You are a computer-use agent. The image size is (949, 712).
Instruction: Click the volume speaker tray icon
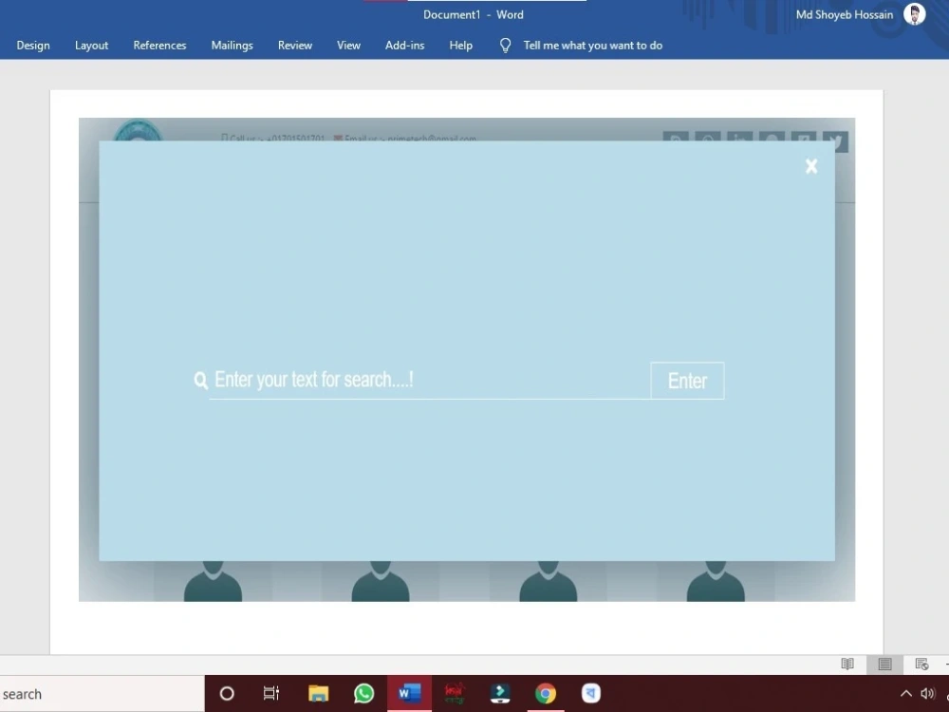click(x=928, y=694)
